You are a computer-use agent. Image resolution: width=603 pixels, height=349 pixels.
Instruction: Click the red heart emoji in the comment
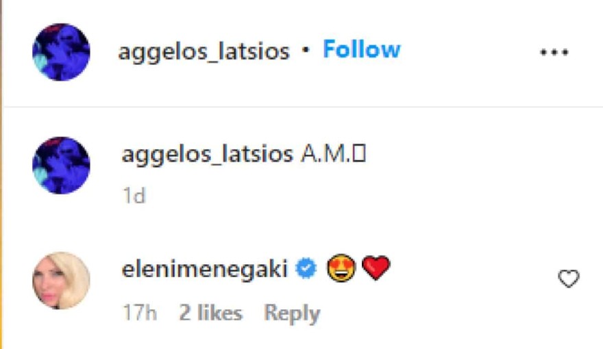[x=376, y=268]
